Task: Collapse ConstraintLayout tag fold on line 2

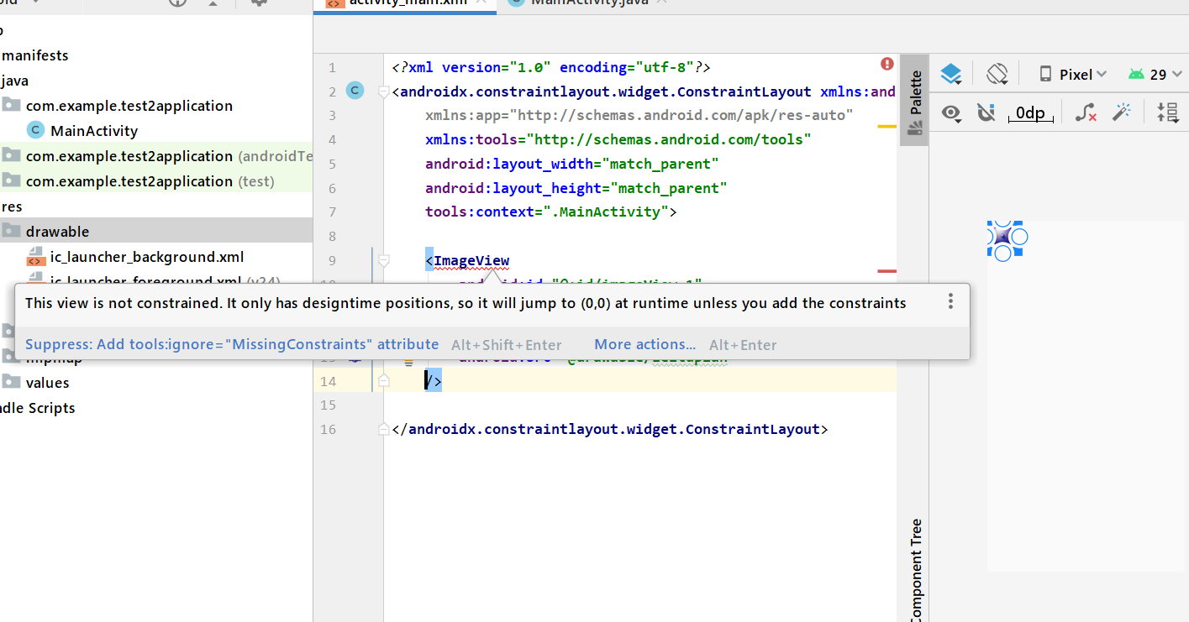Action: coord(384,91)
